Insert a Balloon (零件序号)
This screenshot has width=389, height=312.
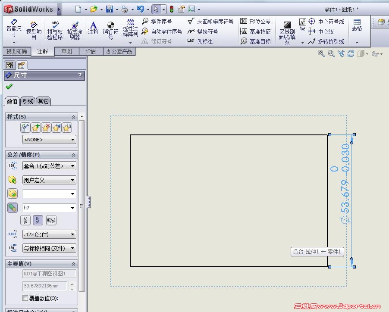157,22
